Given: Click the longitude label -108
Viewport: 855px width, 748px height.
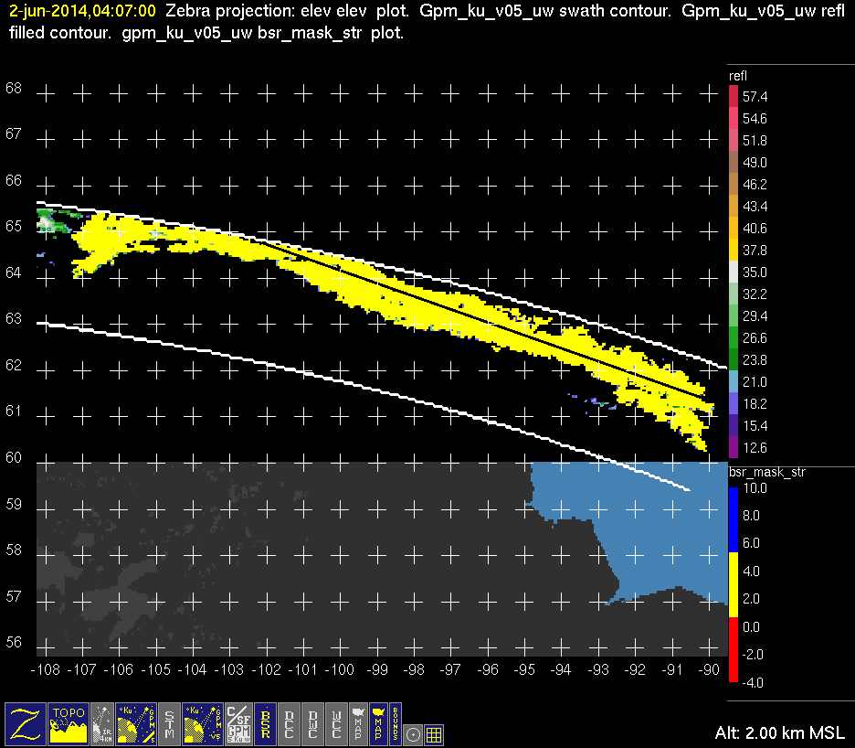Looking at the screenshot, I should [46, 670].
